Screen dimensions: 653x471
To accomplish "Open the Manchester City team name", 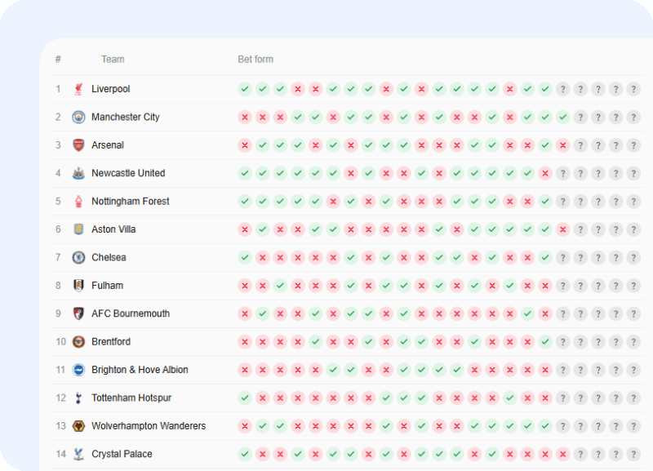I will tap(126, 117).
